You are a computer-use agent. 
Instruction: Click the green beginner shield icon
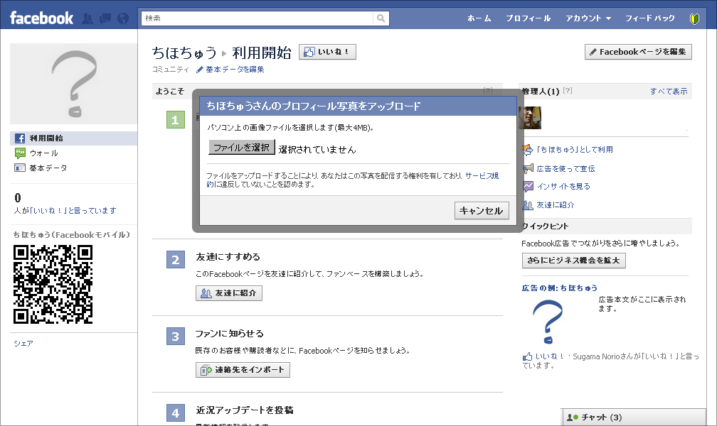(694, 18)
